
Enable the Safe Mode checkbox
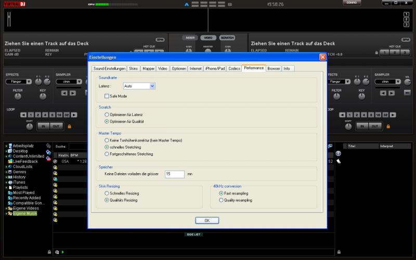pyautogui.click(x=107, y=96)
